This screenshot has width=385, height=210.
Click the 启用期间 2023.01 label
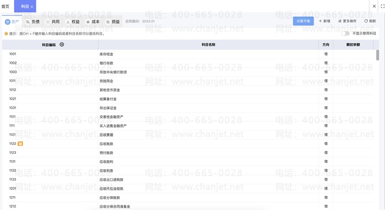140,21
